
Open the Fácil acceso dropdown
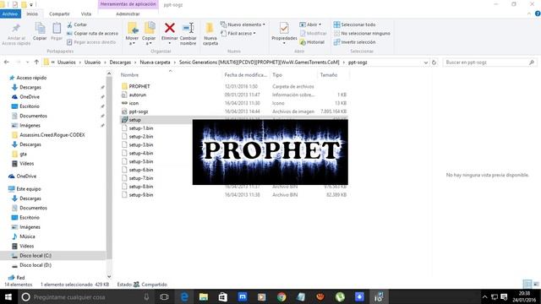tap(238, 34)
